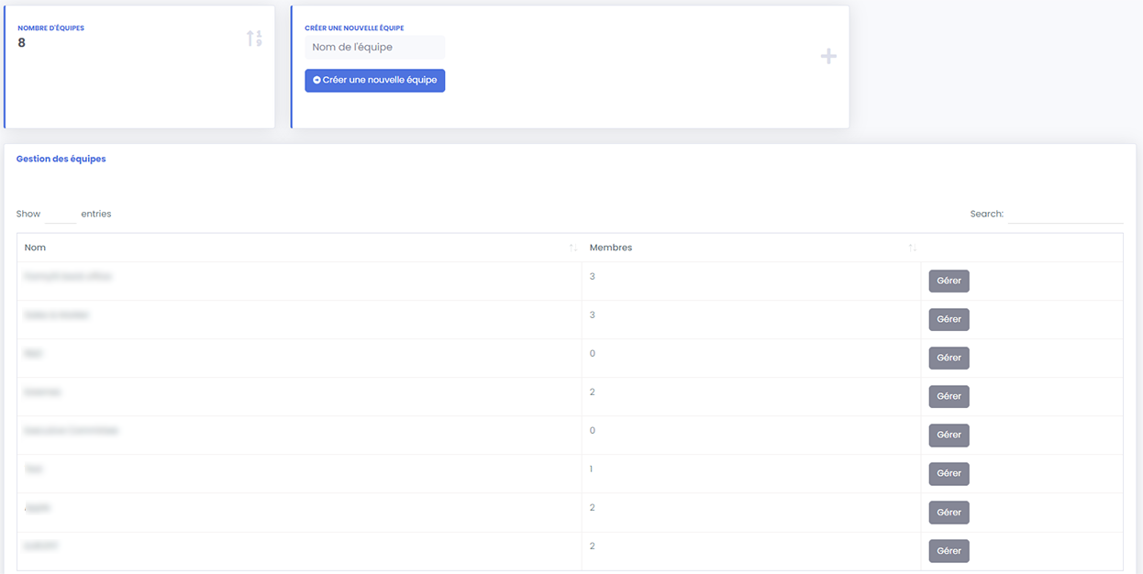Sort the table by Membres column

(x=751, y=248)
